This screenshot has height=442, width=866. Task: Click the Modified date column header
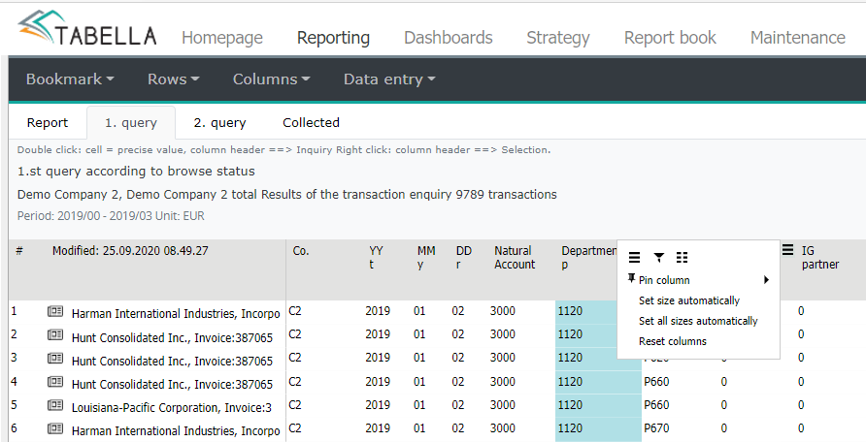tap(130, 251)
